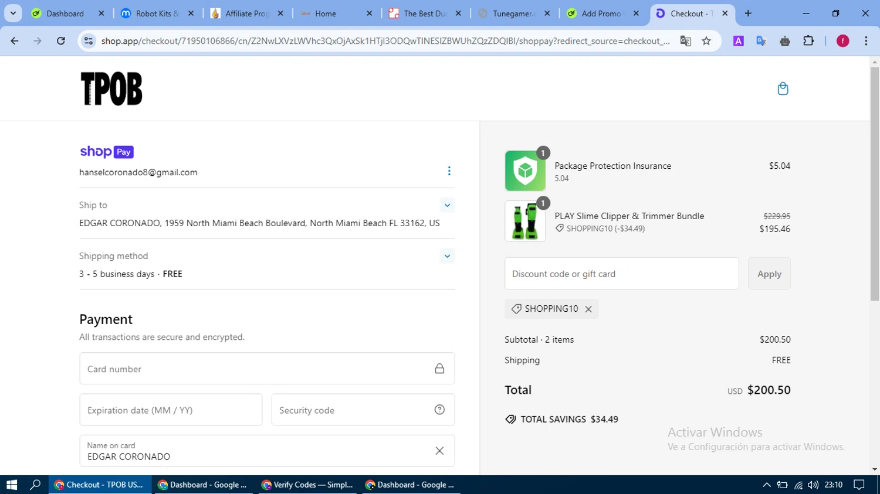Click the PLAY Slime Clipper & Trimmer Bundle title
Screen dimensions: 880x494
tap(629, 216)
